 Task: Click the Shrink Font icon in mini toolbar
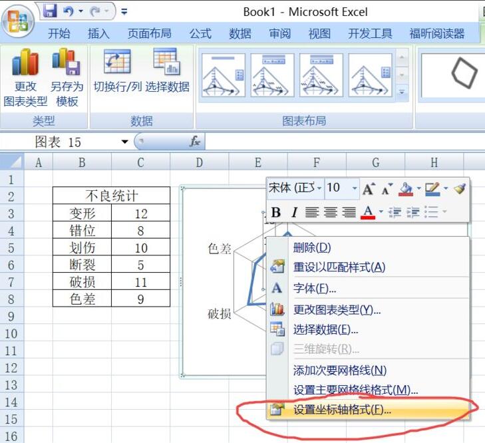[x=387, y=188]
